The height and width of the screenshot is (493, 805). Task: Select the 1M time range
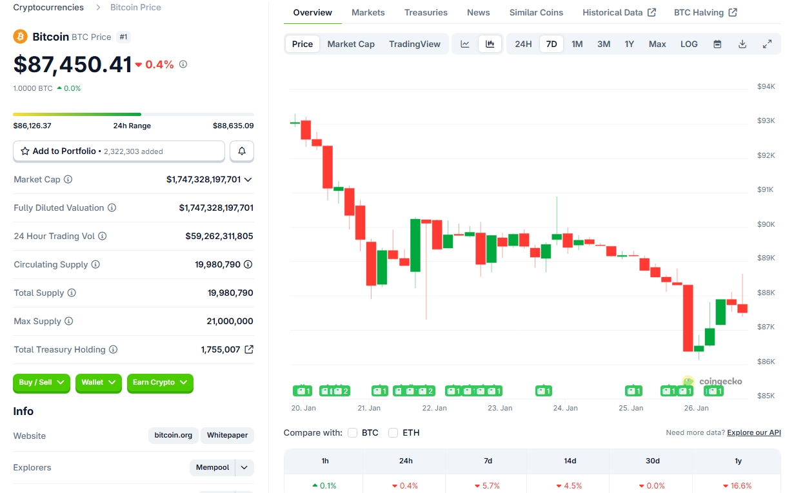click(x=577, y=44)
